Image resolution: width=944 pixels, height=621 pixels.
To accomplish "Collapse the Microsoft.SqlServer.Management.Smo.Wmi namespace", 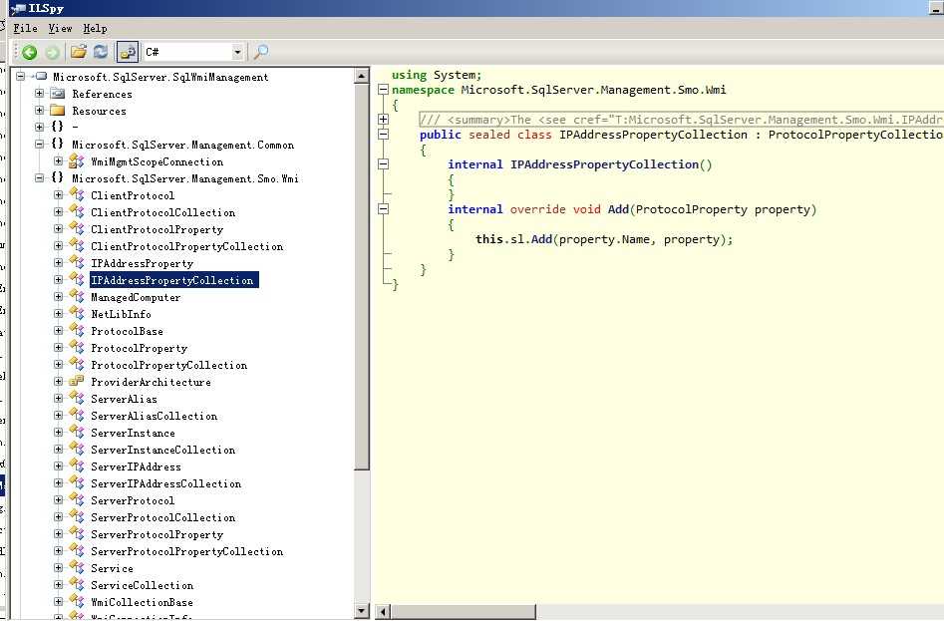I will click(x=39, y=178).
